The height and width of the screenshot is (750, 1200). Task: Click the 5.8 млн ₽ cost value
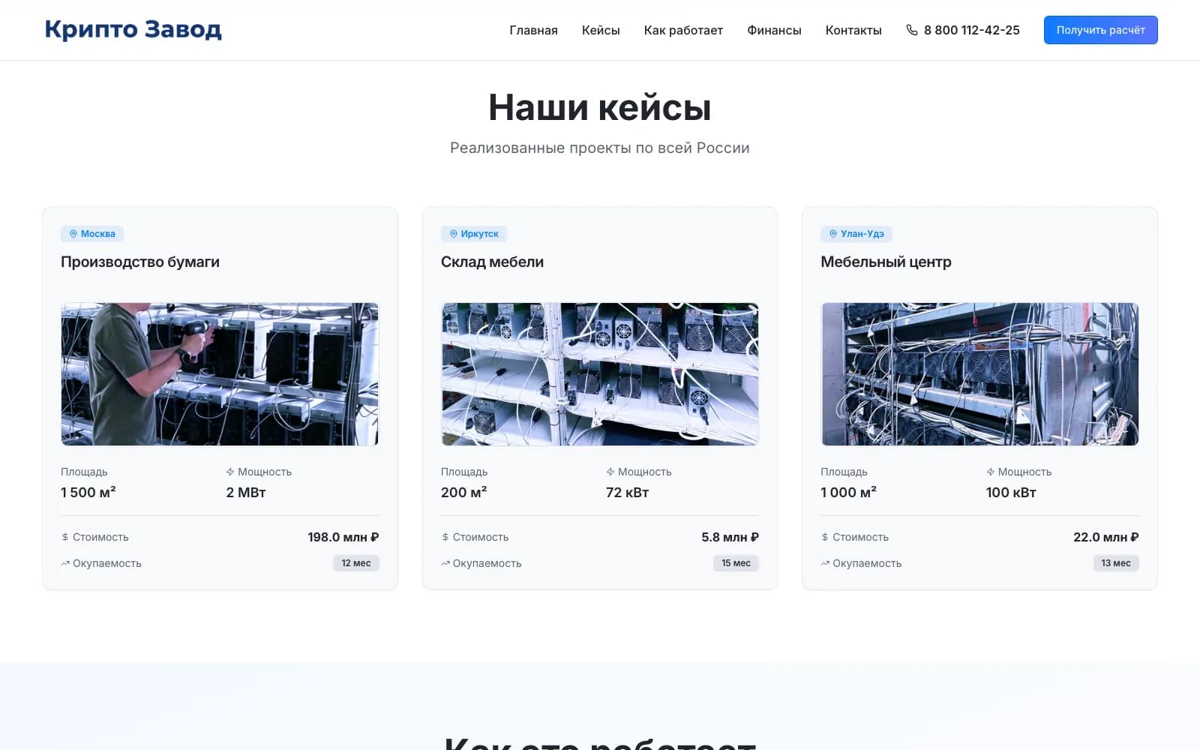click(x=730, y=537)
